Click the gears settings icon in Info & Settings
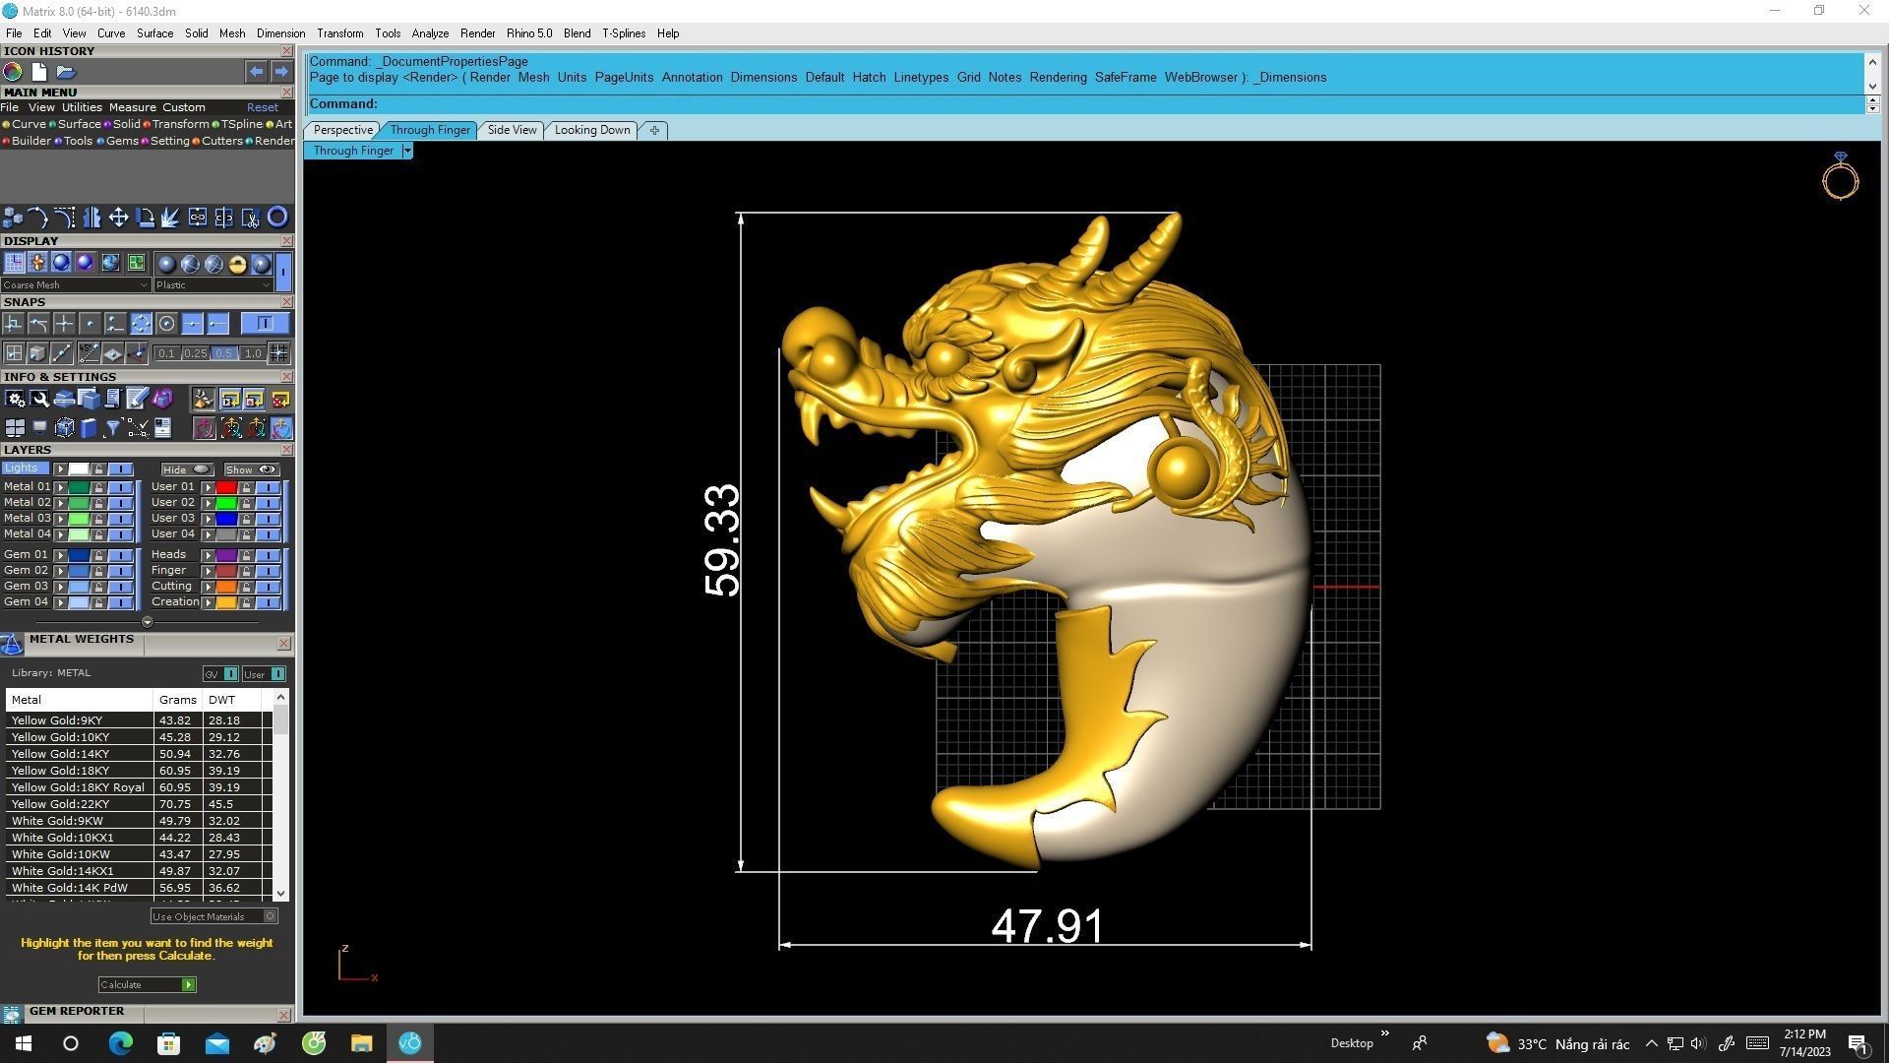Viewport: 1889px width, 1063px height. [x=15, y=399]
